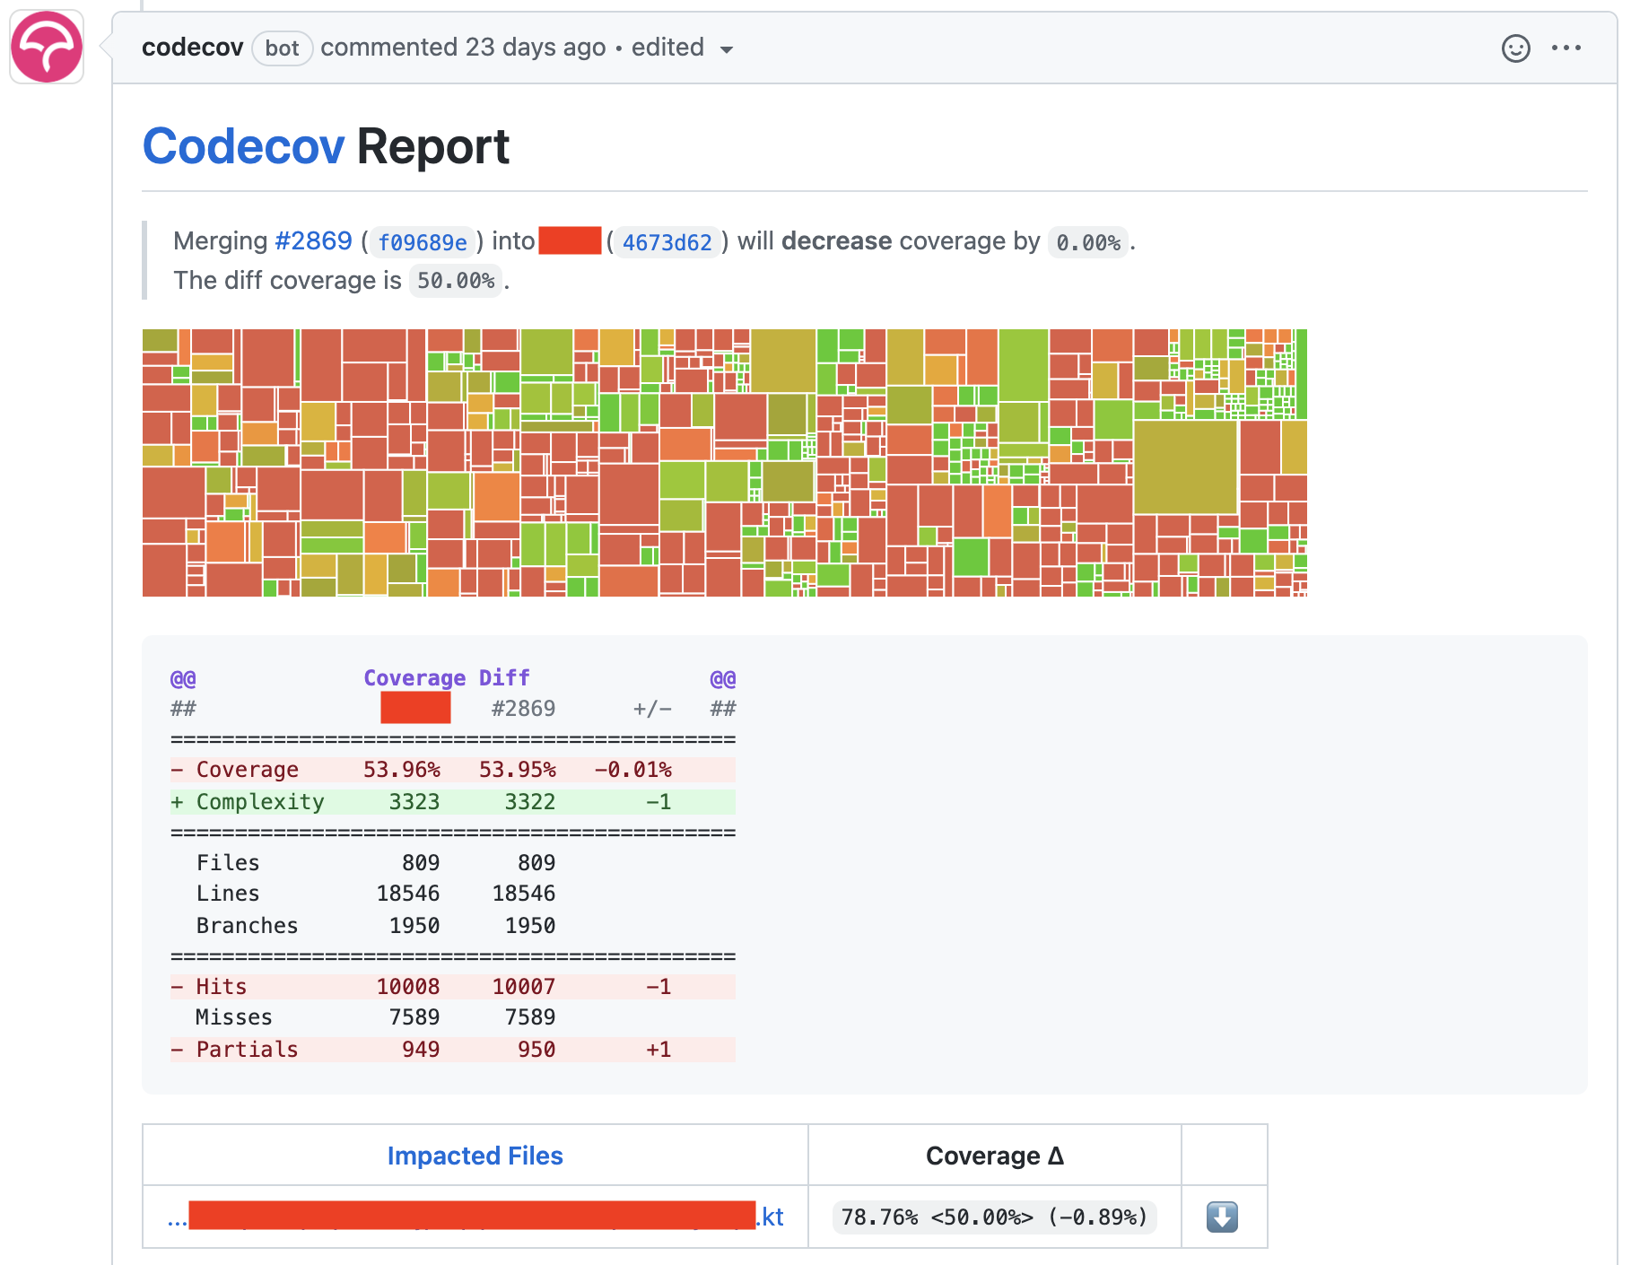Click the blue down-arrow icon in table
This screenshot has width=1631, height=1265.
pos(1222,1217)
